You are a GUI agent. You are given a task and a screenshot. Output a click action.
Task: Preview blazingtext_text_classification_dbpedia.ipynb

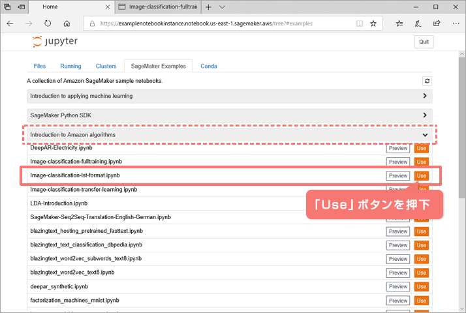398,245
